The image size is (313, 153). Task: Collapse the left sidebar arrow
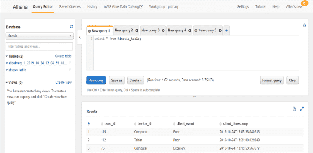(x=80, y=37)
